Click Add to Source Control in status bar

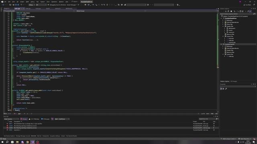[228, 139]
